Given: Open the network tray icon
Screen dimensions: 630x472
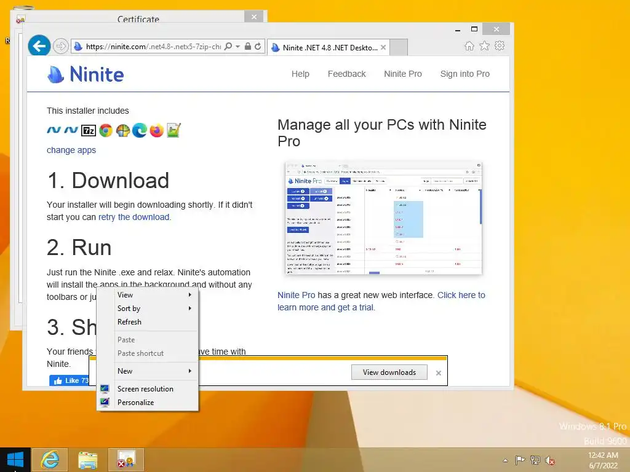Looking at the screenshot, I should (x=535, y=460).
